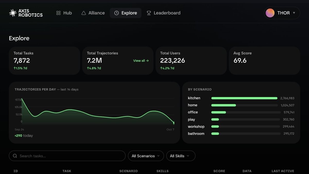Click the Oct 7 chart axis label

[x=170, y=129]
